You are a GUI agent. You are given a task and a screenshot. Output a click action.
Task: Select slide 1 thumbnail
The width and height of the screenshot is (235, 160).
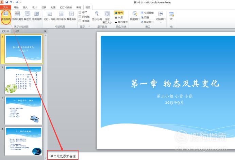tap(23, 49)
